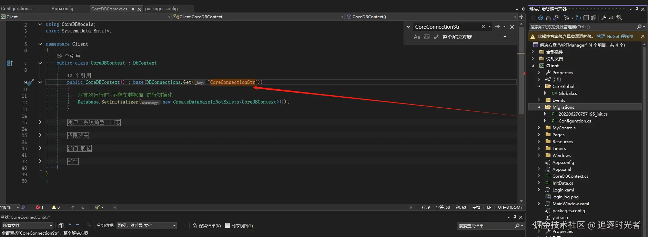
Task: Toggle the preview selected items icon
Action: pyautogui.click(x=611, y=18)
